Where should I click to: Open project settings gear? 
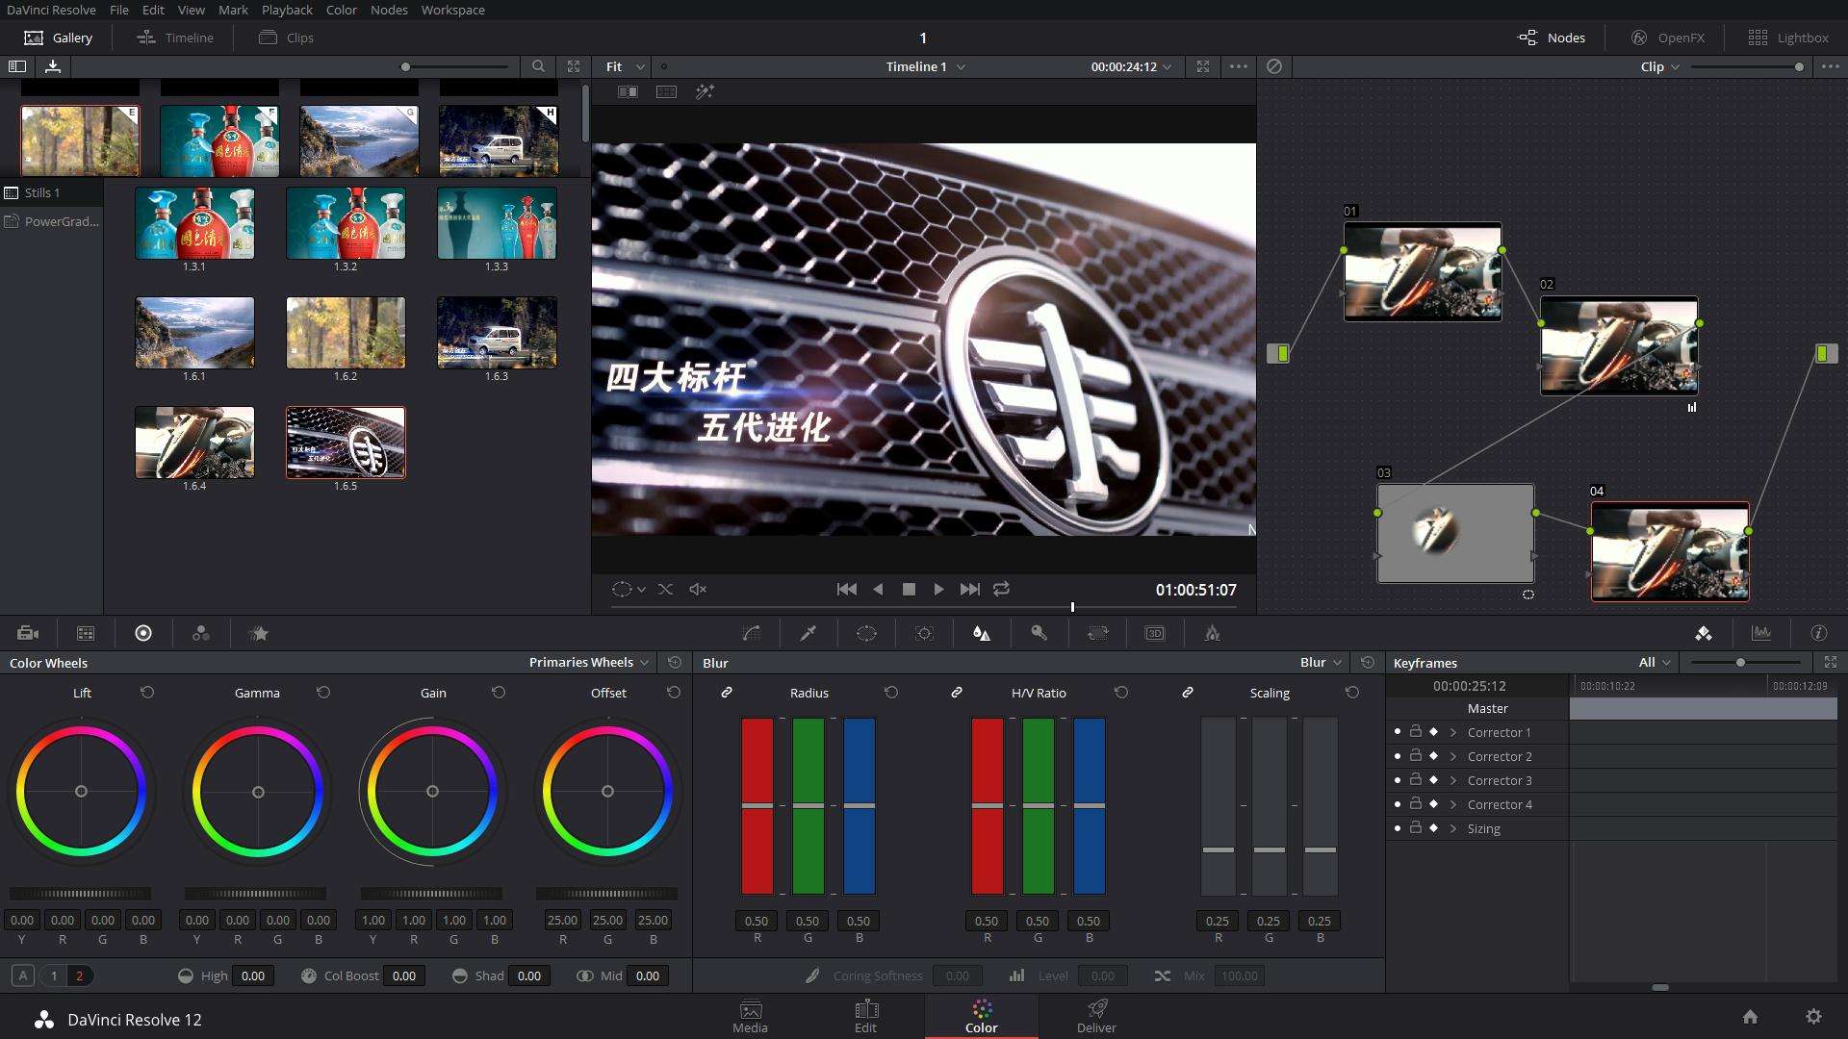pos(1813,1017)
